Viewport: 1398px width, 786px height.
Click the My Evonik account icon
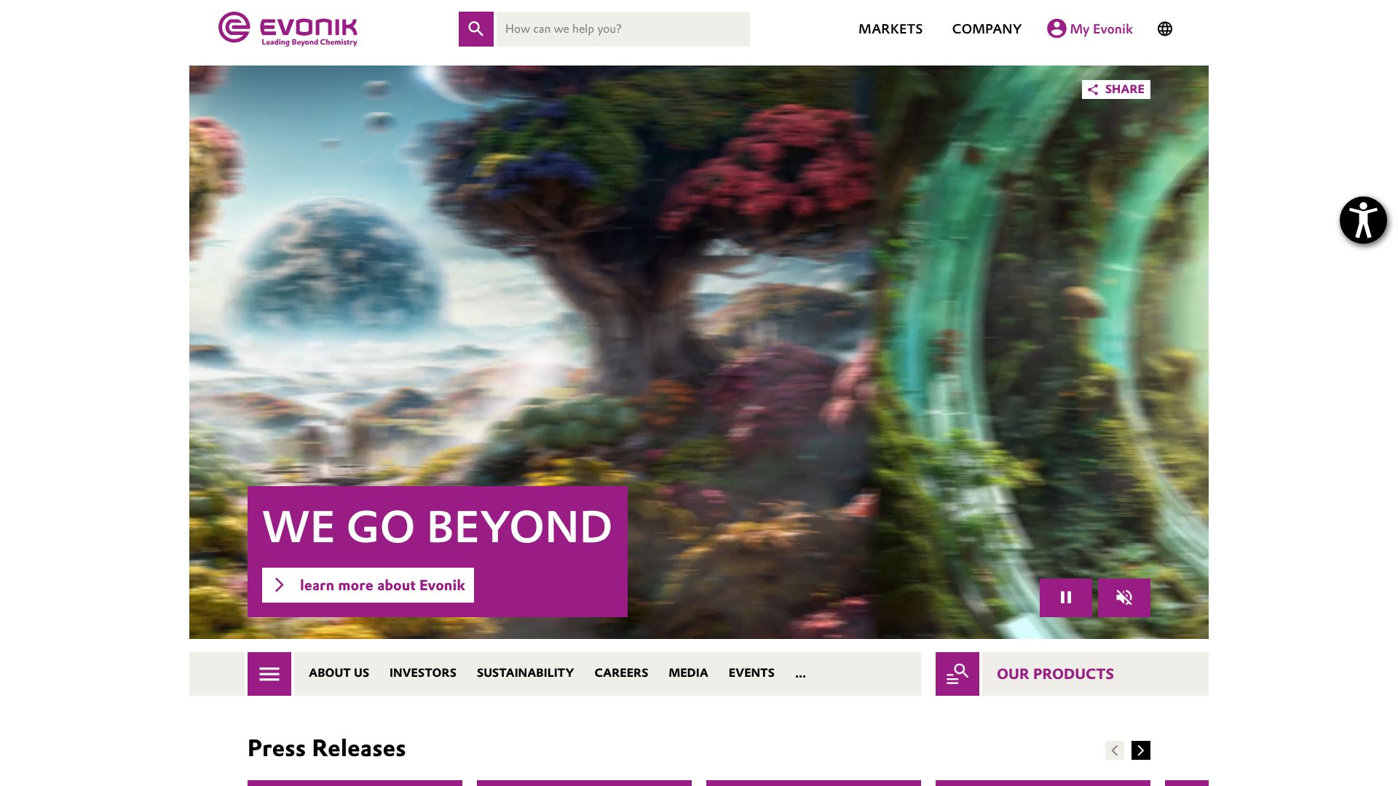click(x=1057, y=28)
